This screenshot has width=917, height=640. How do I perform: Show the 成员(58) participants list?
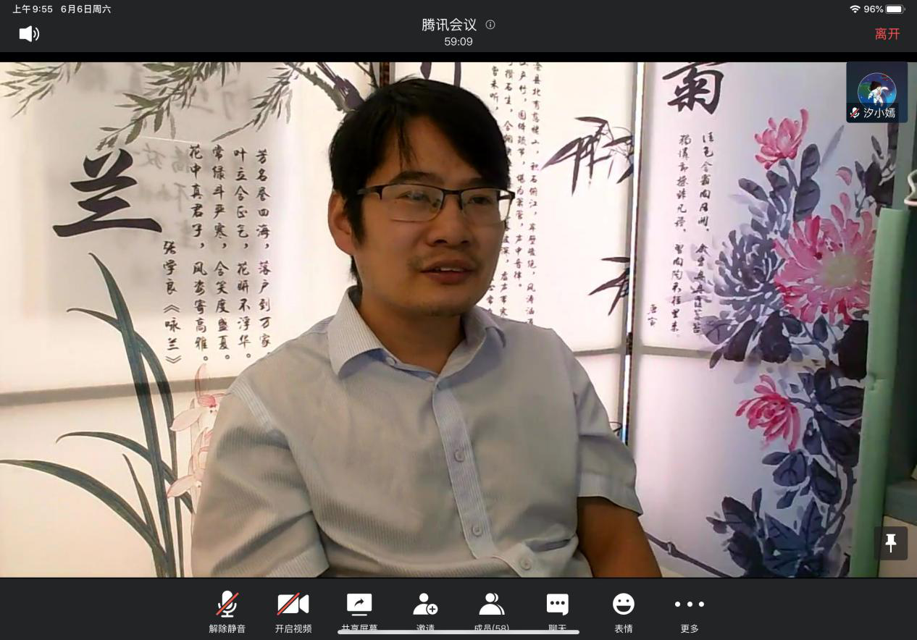491,609
